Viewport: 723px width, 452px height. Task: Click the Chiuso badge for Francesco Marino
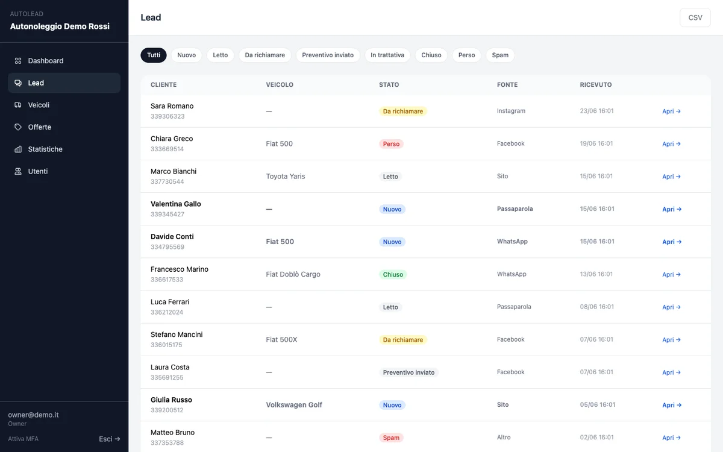pos(393,274)
